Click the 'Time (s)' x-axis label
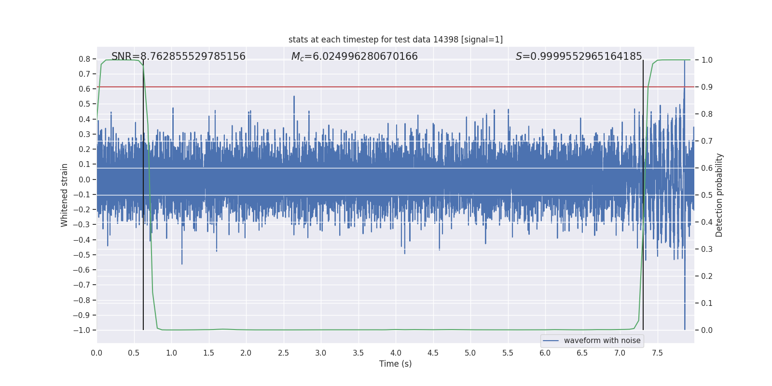 395,364
